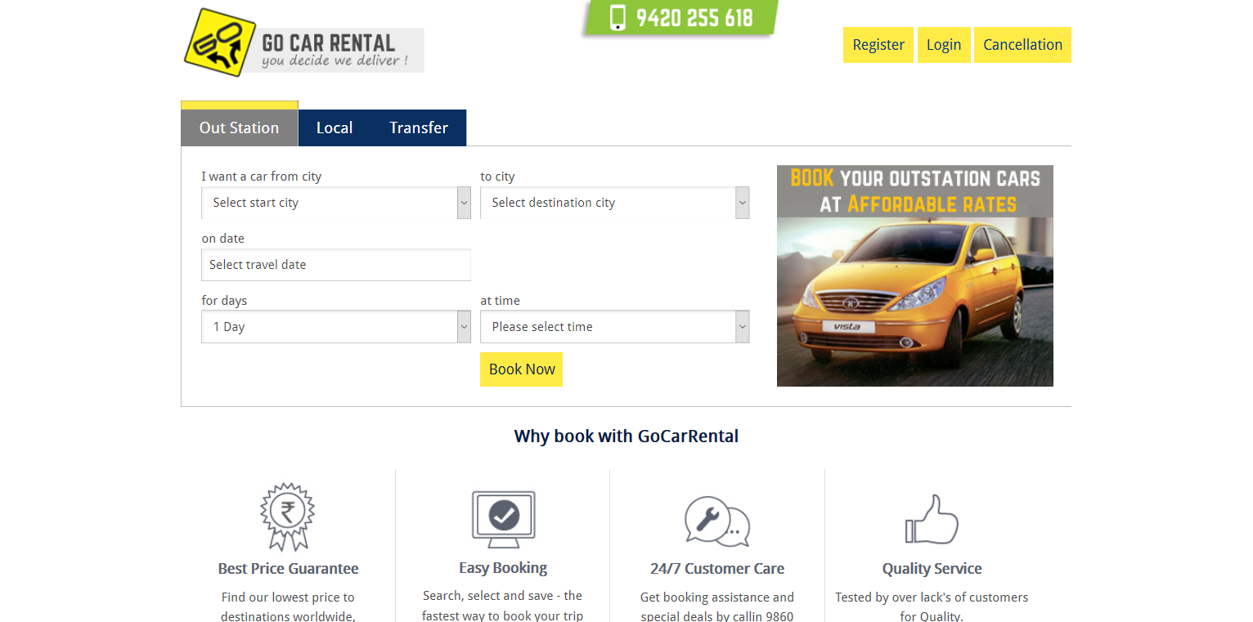Open the Out Station tab
The height and width of the screenshot is (622, 1253).
tap(239, 128)
